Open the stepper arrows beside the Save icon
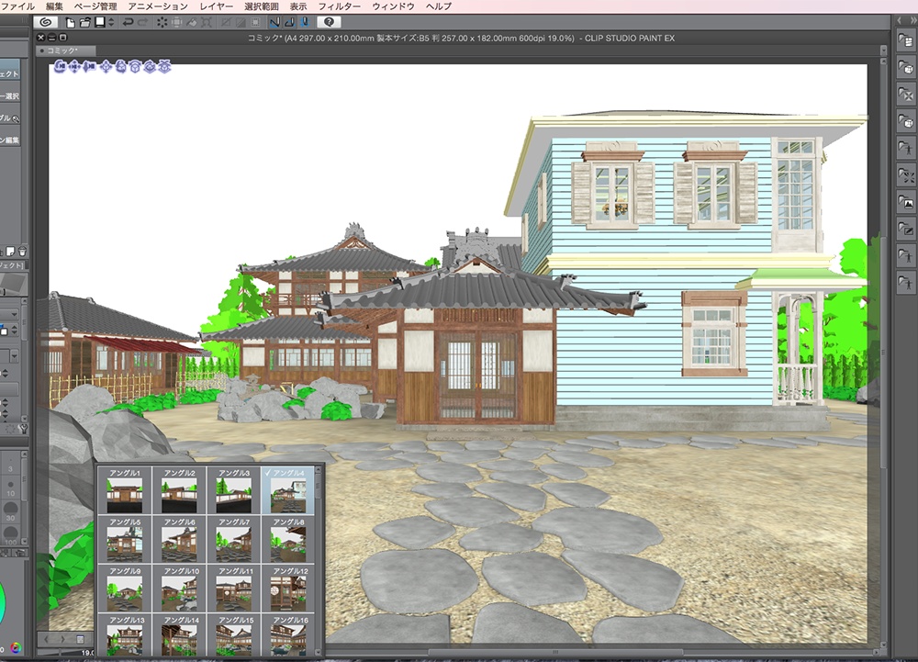918x662 pixels. click(x=110, y=23)
